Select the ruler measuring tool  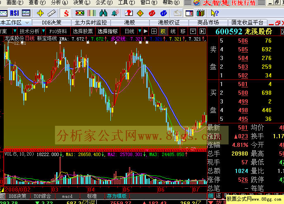click(x=51, y=13)
